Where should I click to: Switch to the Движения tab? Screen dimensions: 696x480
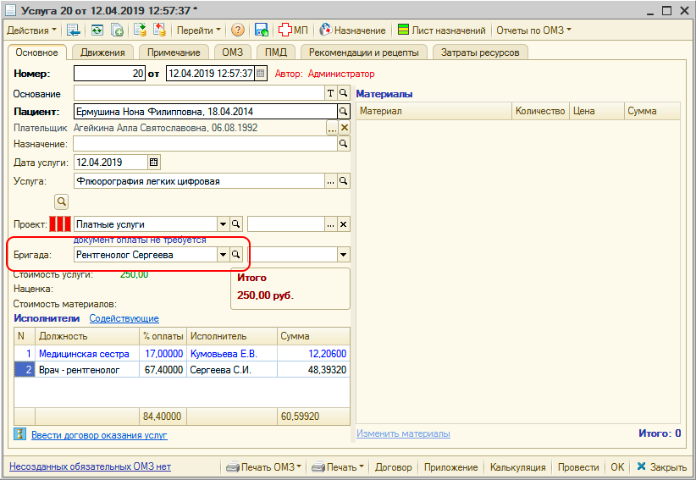point(102,52)
